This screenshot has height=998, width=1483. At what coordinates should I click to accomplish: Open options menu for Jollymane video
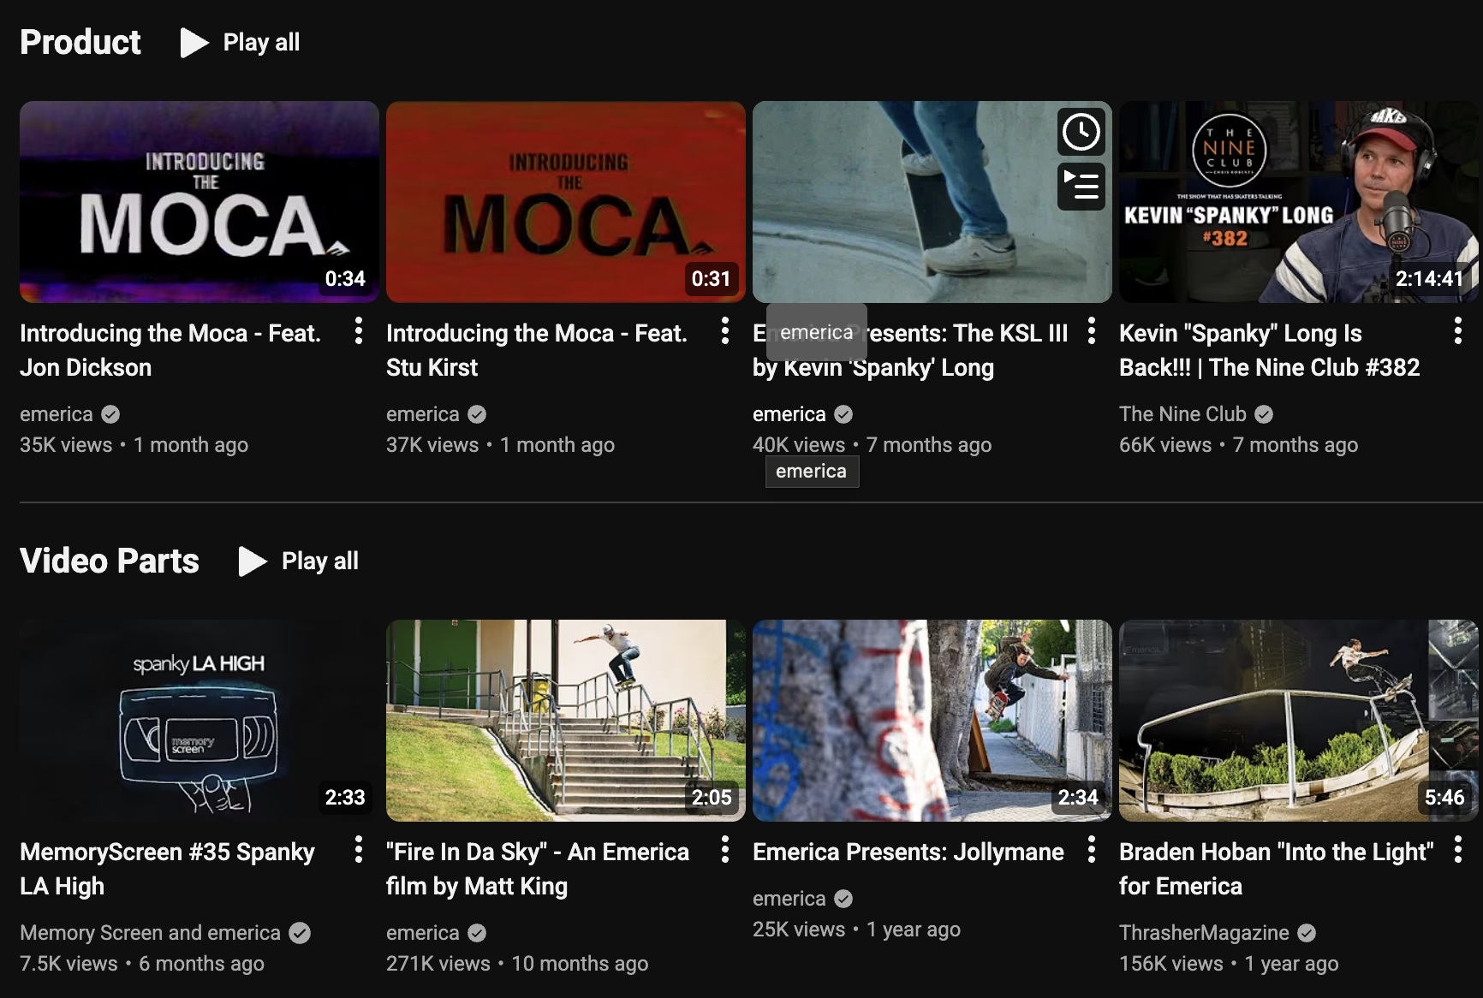click(1092, 849)
